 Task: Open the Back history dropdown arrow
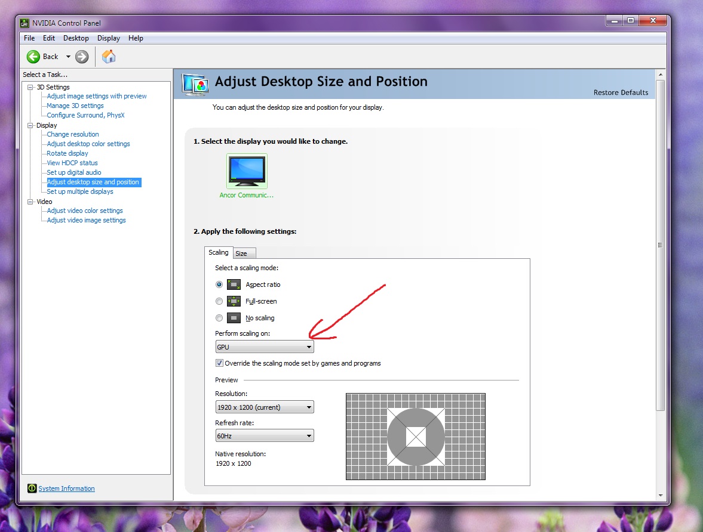(x=68, y=57)
